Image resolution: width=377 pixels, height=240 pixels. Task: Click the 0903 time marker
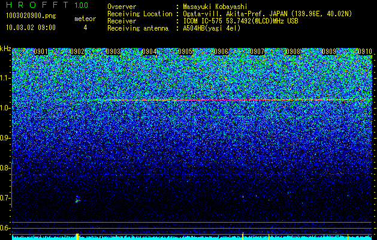[x=113, y=52]
